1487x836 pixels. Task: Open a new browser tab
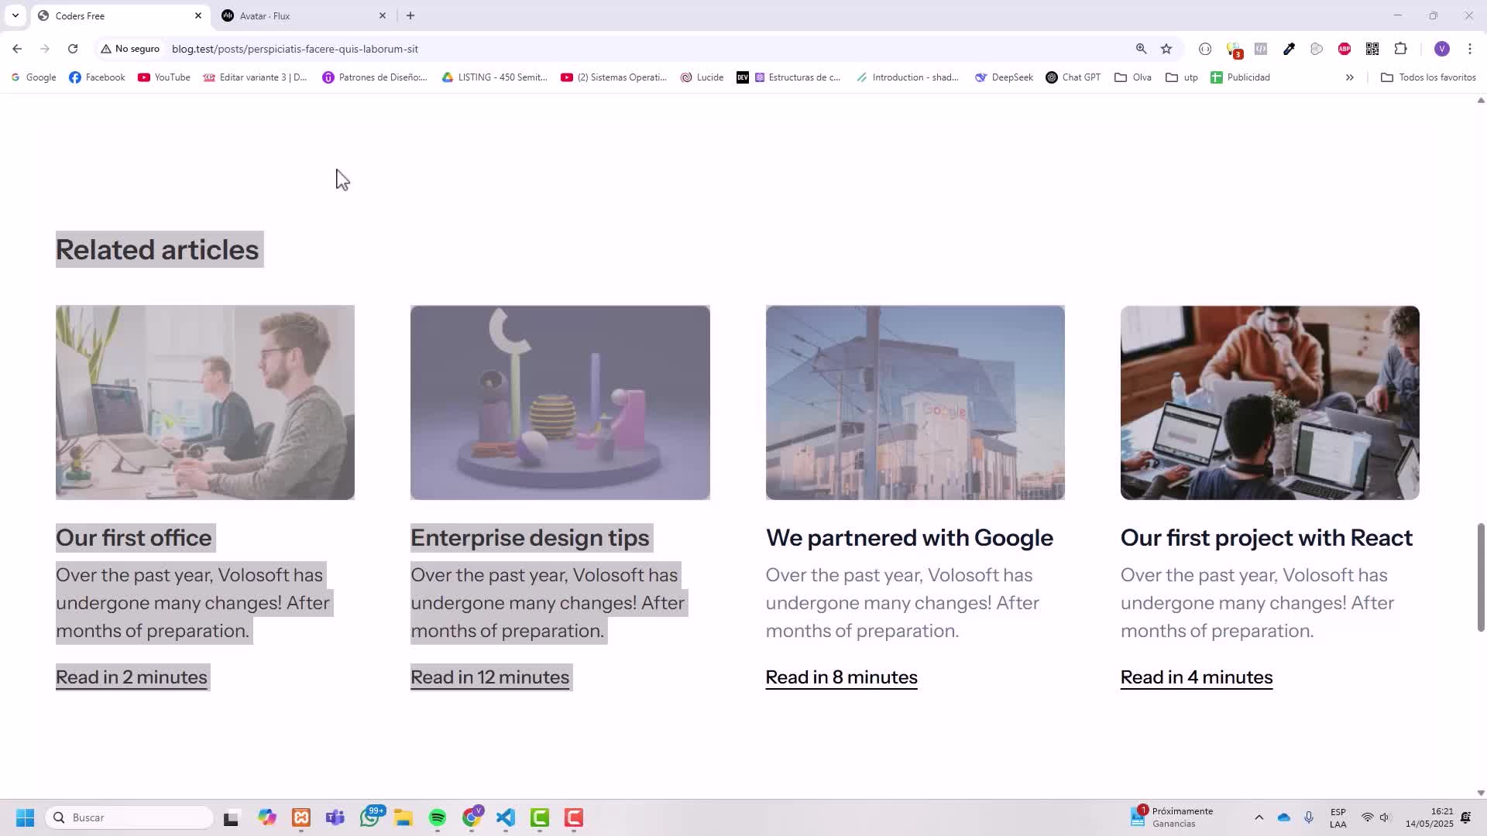click(x=410, y=15)
